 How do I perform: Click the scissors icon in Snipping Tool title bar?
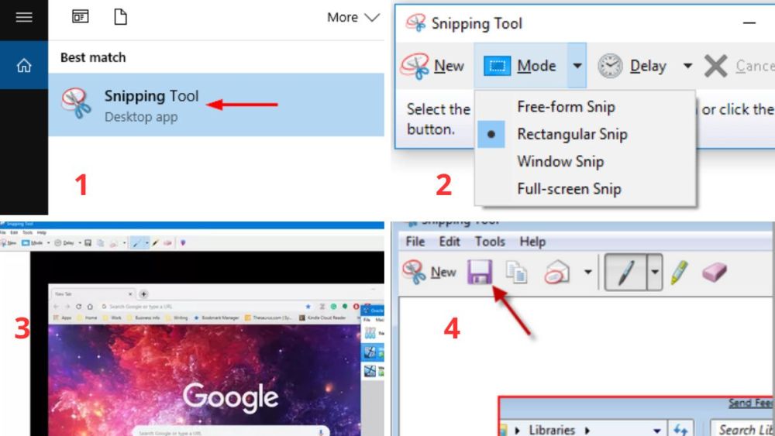point(415,23)
